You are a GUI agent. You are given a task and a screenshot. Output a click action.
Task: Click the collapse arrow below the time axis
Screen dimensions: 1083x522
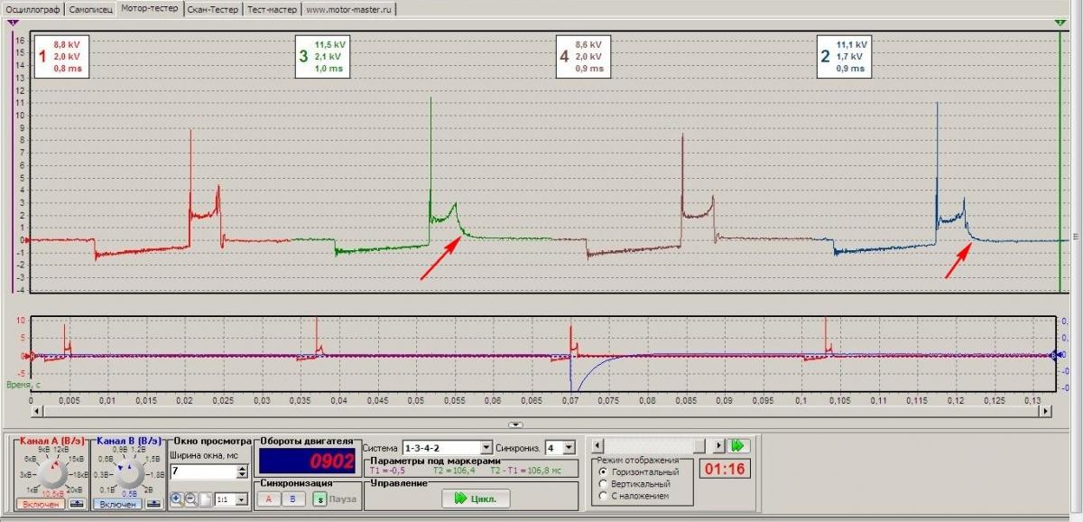[x=515, y=424]
